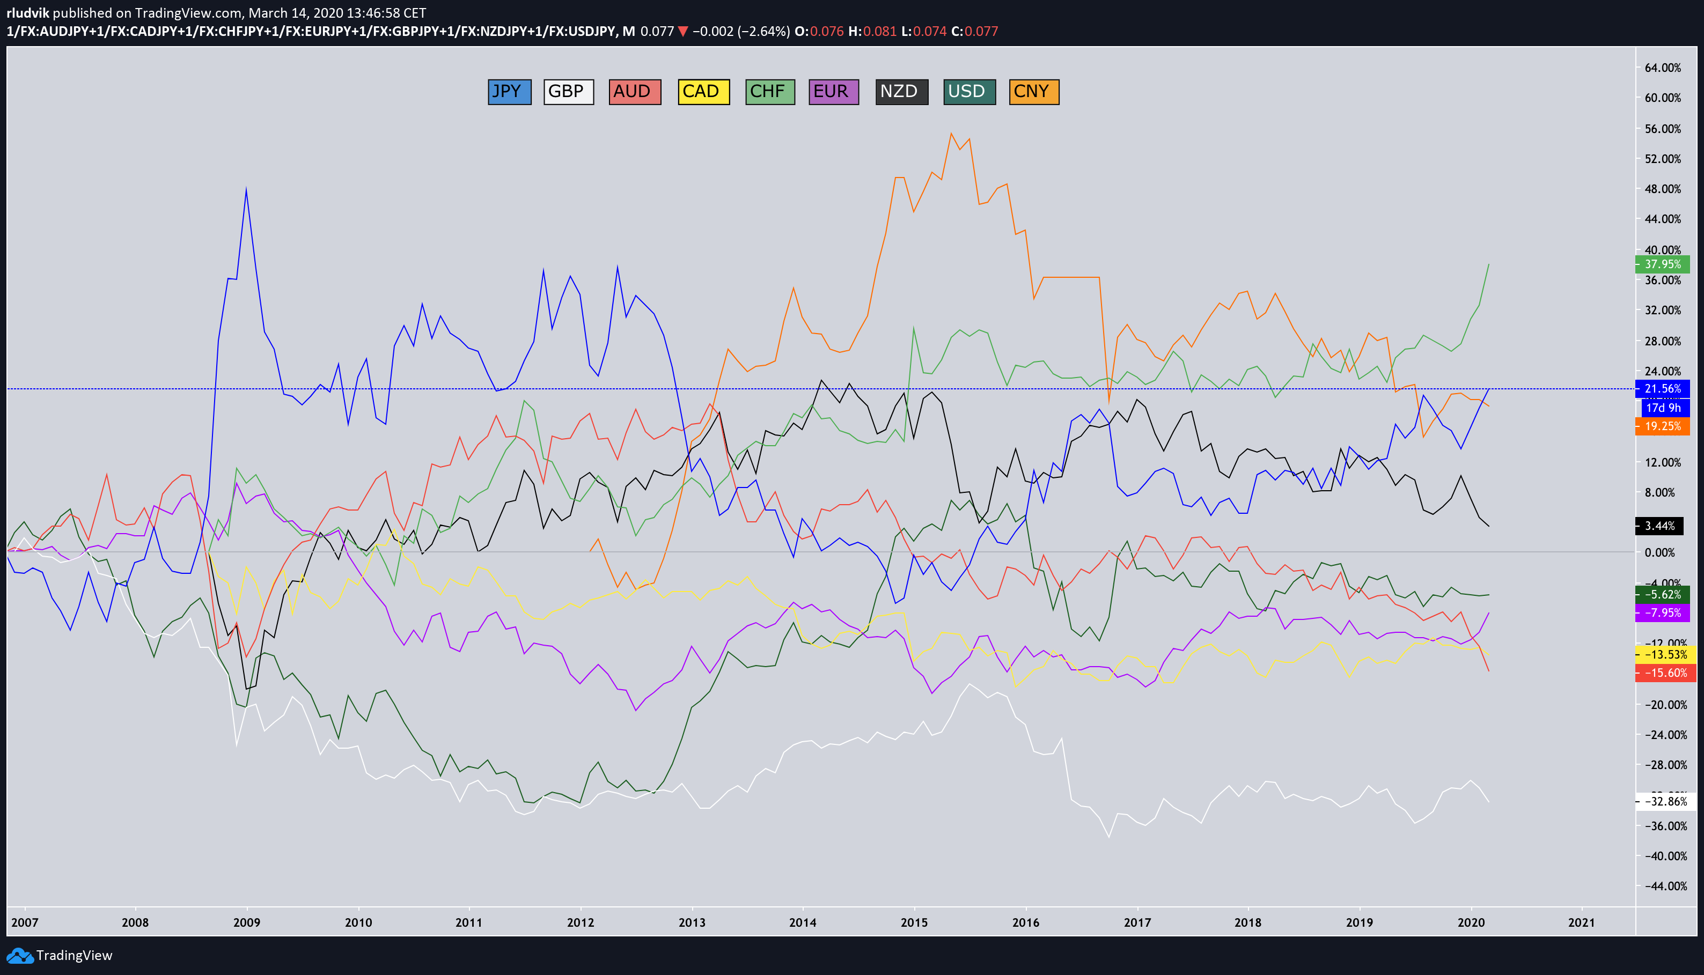Click the TradingView text at bottom left
Viewport: 1704px width, 975px height.
click(x=75, y=956)
